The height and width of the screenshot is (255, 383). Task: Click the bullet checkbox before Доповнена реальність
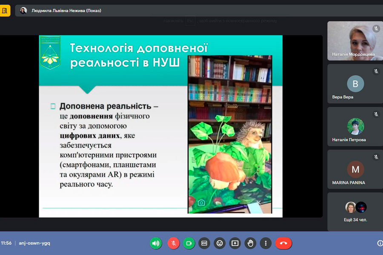pyautogui.click(x=53, y=106)
